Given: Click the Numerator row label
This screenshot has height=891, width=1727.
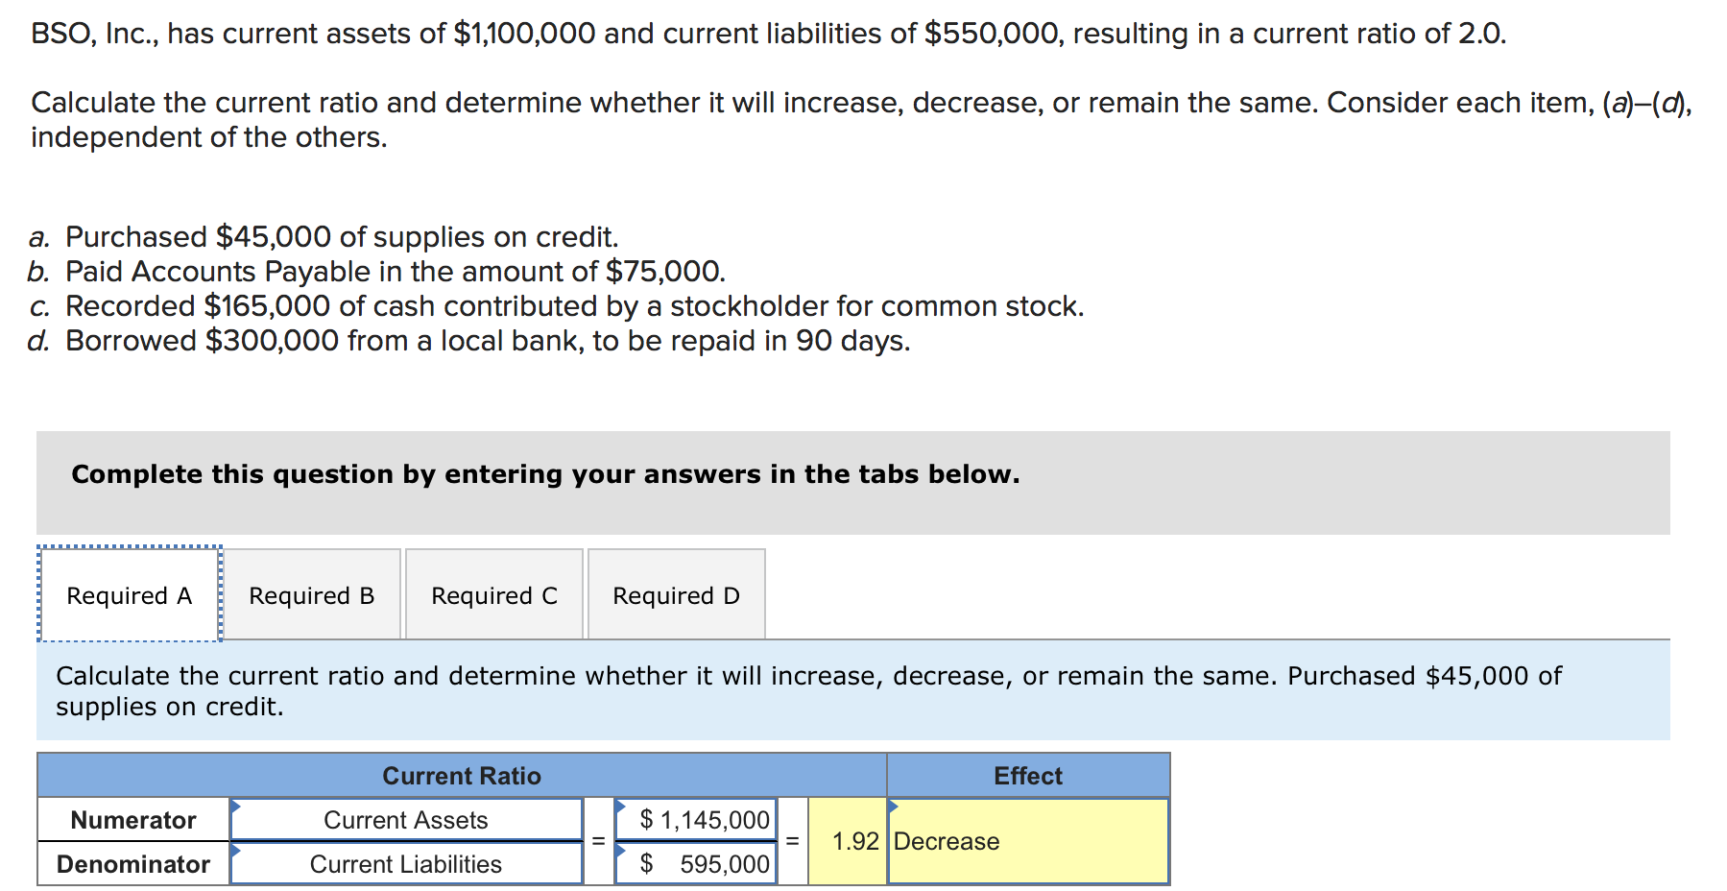Looking at the screenshot, I should pos(132,819).
